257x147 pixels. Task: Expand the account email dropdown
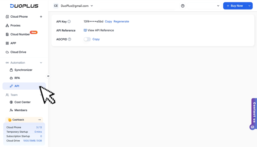(x=92, y=6)
